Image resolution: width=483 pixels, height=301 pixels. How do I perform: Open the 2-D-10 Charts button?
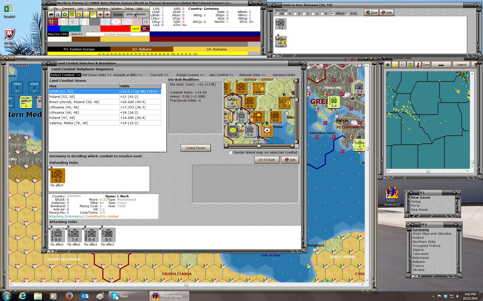click(x=267, y=160)
